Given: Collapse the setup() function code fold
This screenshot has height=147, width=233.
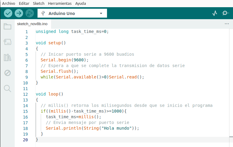Looking at the screenshot, I should 32,43.
